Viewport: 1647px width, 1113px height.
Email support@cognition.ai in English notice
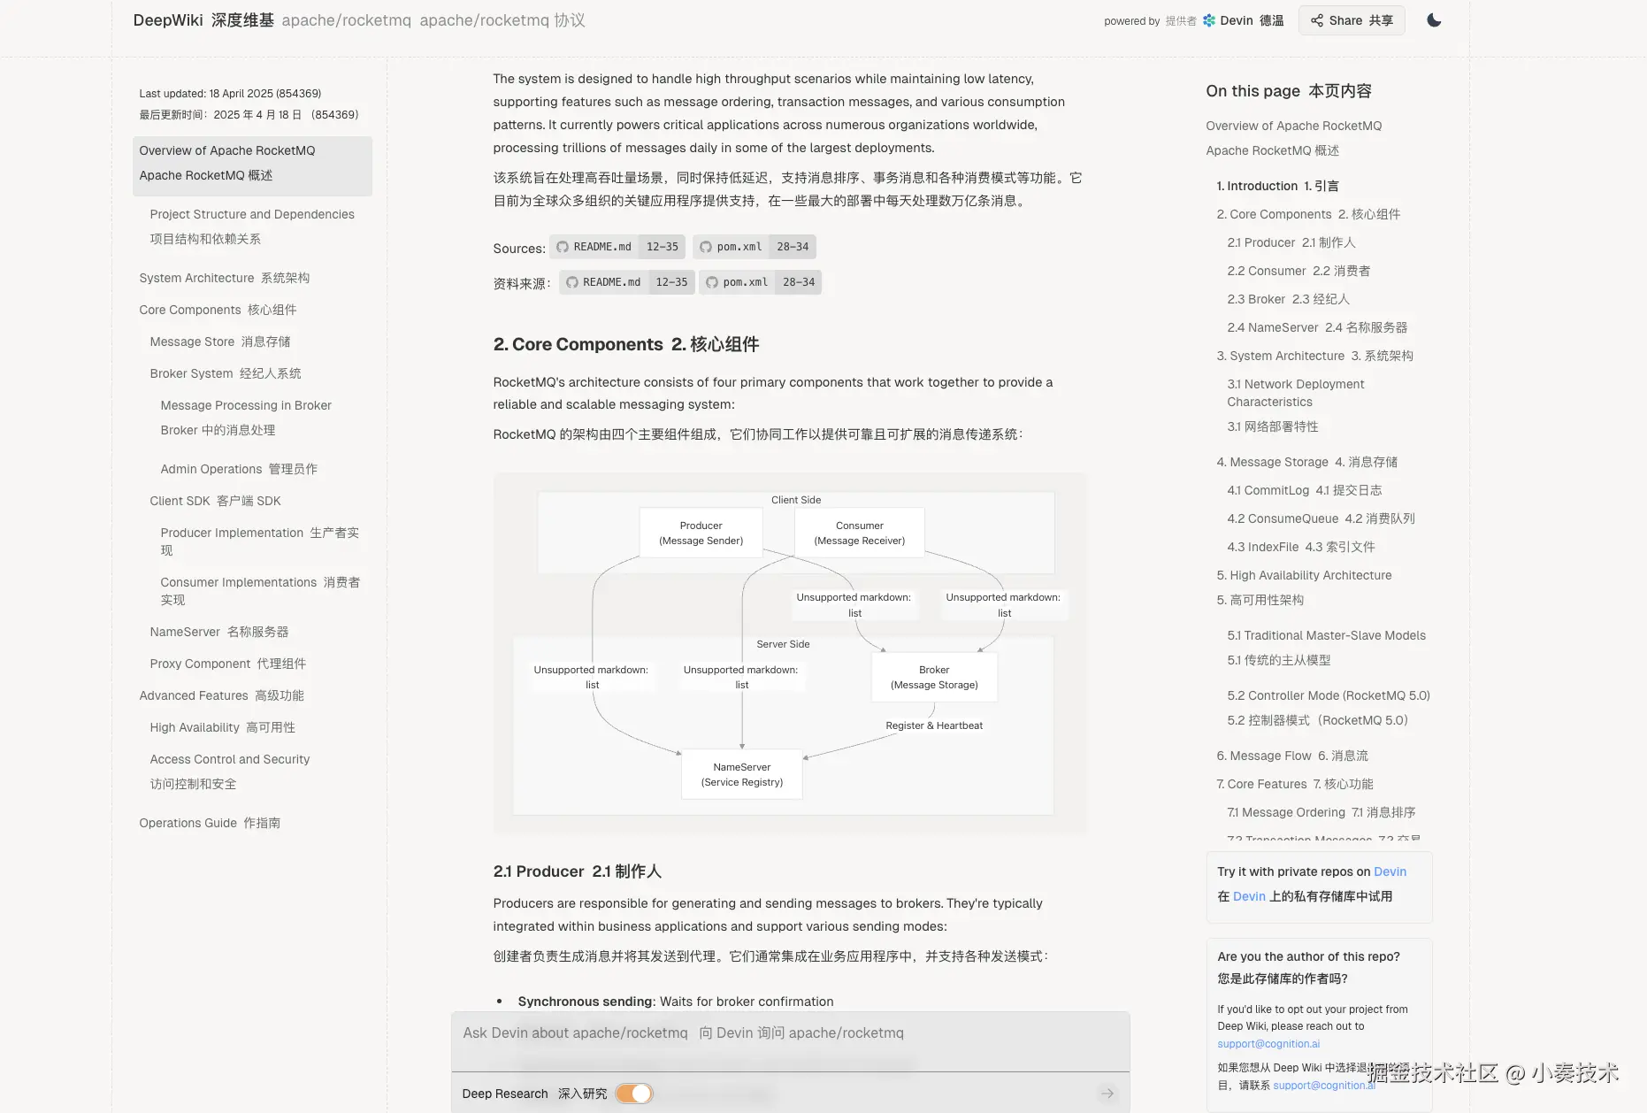[1268, 1044]
